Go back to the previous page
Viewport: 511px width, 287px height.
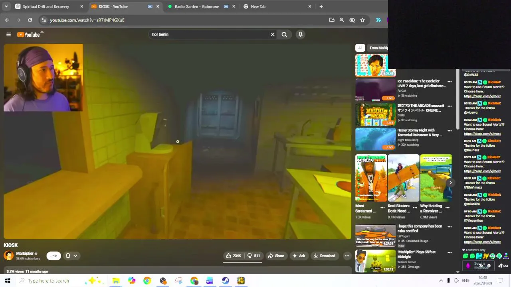[x=7, y=20]
